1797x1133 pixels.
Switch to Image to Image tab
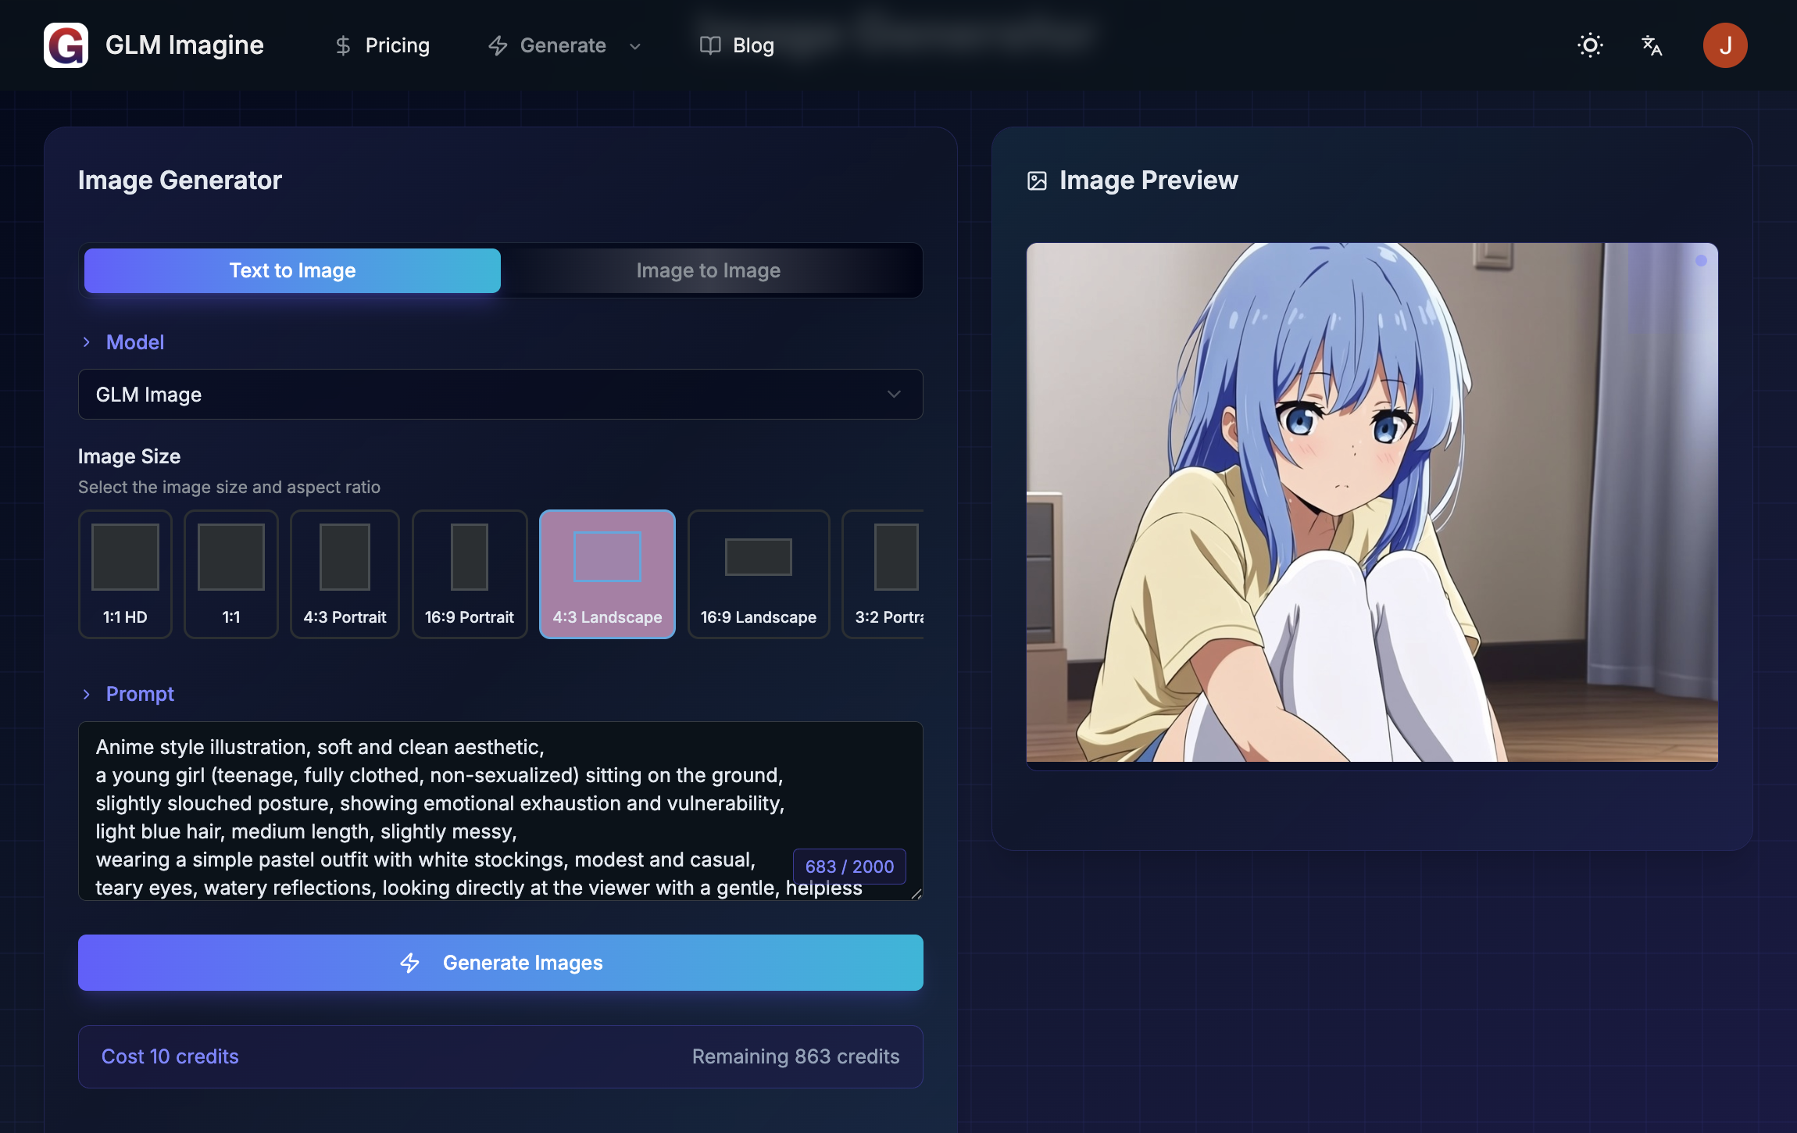coord(708,270)
